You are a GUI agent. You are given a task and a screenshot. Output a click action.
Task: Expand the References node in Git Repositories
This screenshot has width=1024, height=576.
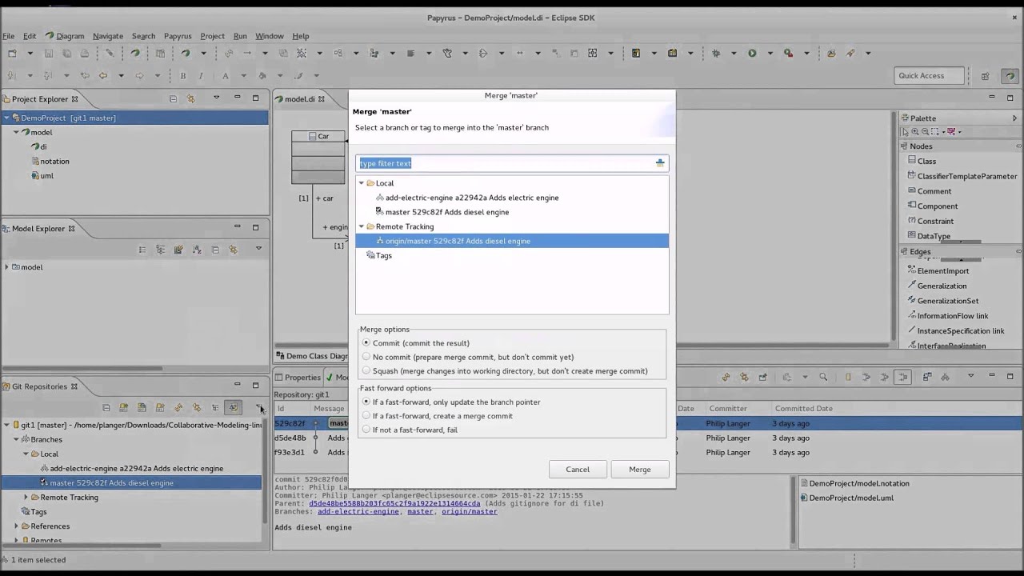[16, 526]
